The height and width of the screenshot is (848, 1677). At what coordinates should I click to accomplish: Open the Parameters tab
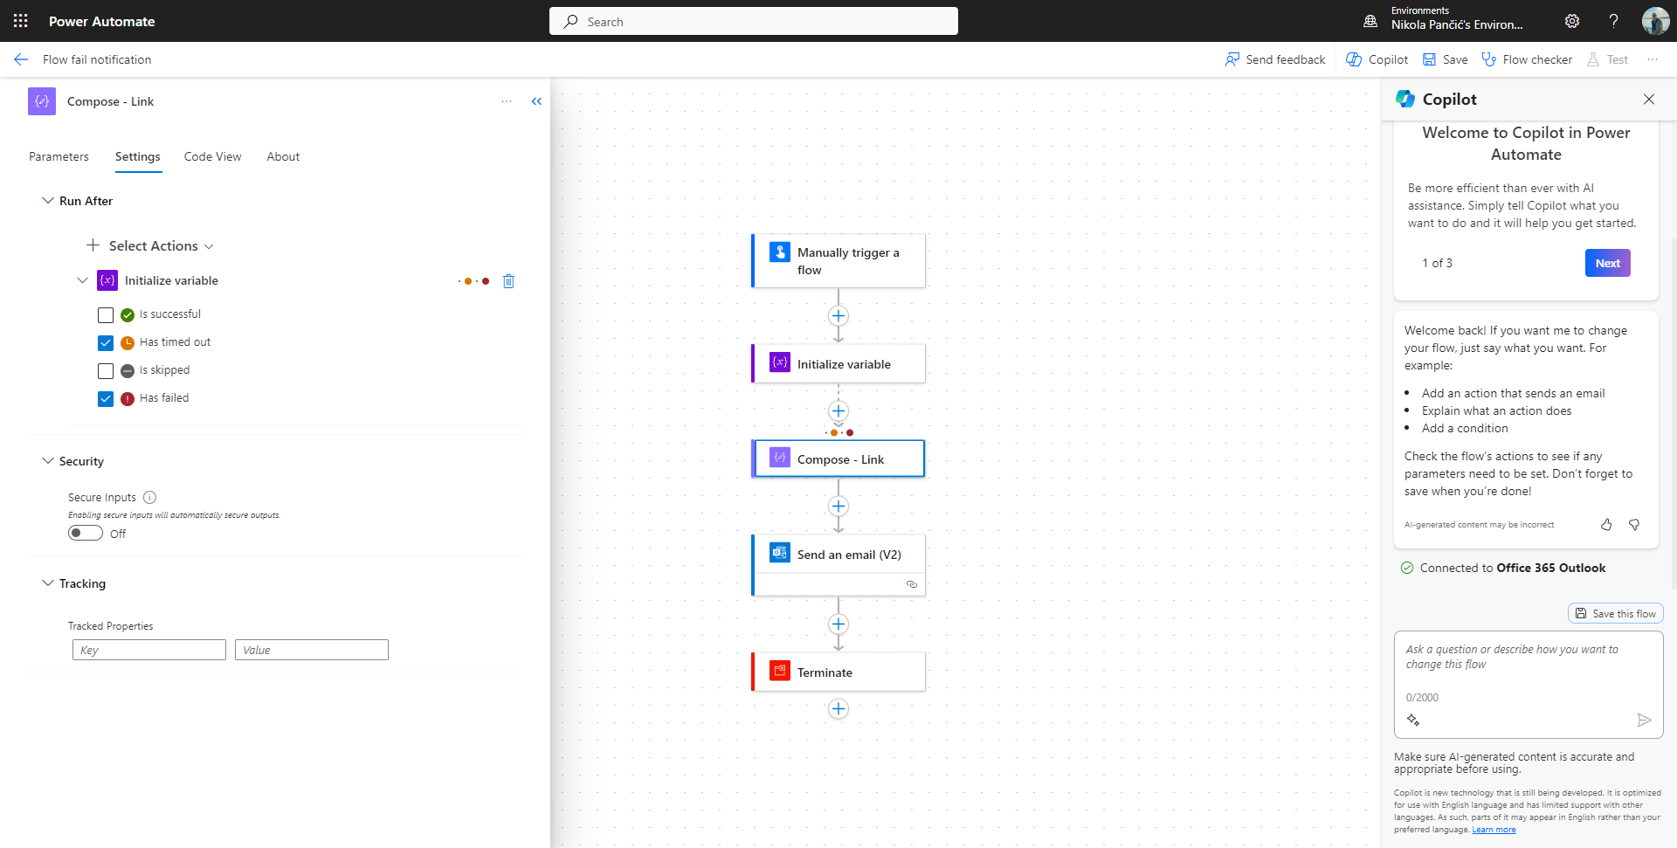coord(58,156)
